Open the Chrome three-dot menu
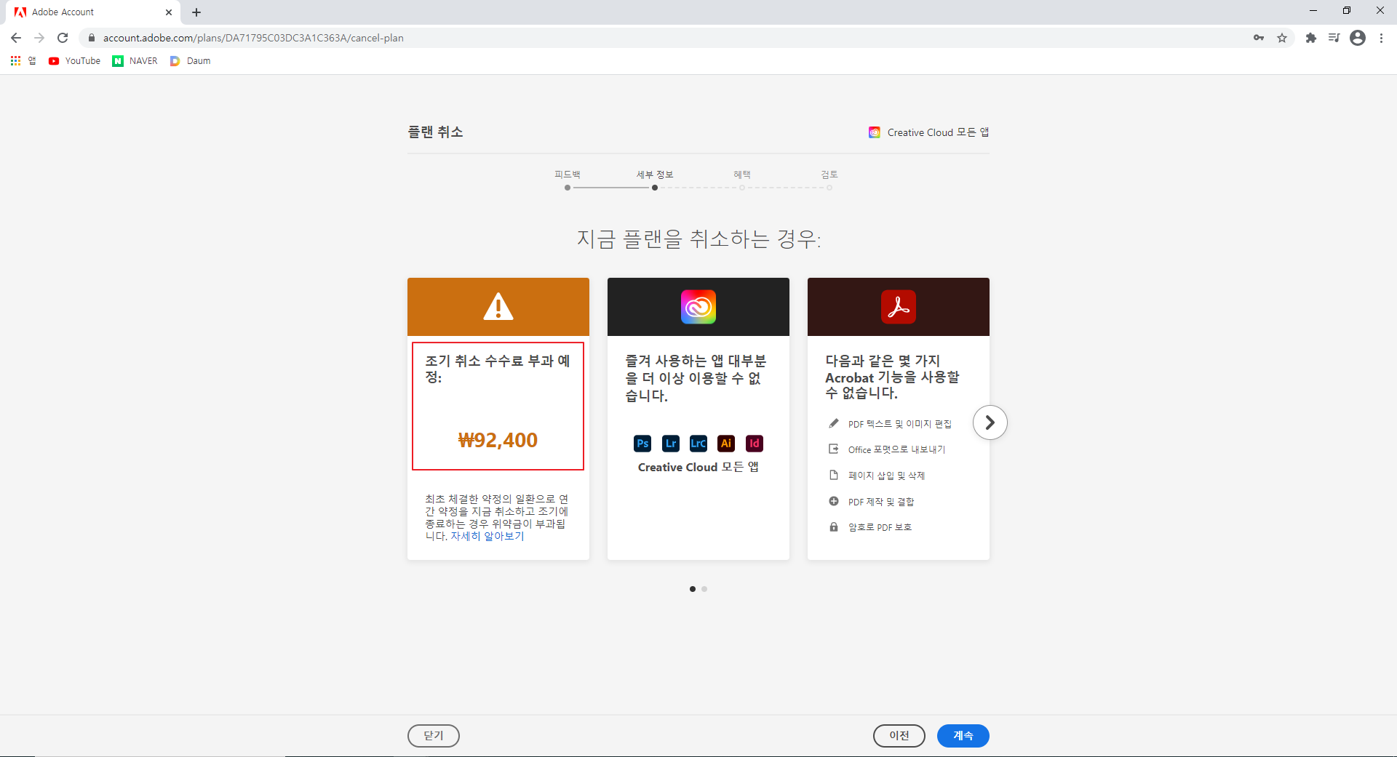The width and height of the screenshot is (1397, 757). point(1381,38)
